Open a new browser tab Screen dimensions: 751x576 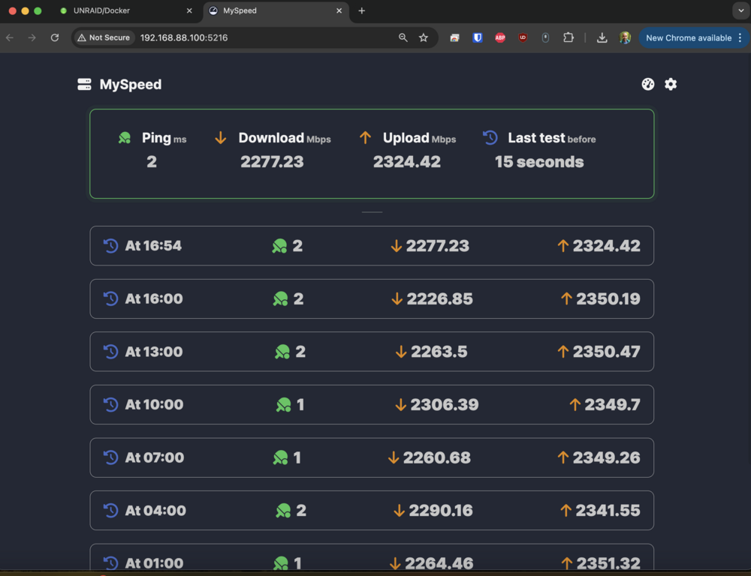coord(362,10)
